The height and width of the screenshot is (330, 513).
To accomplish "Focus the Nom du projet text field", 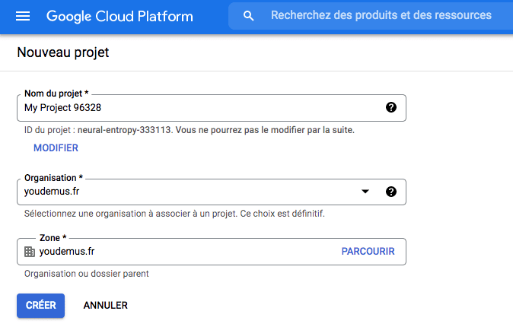I will pos(198,108).
